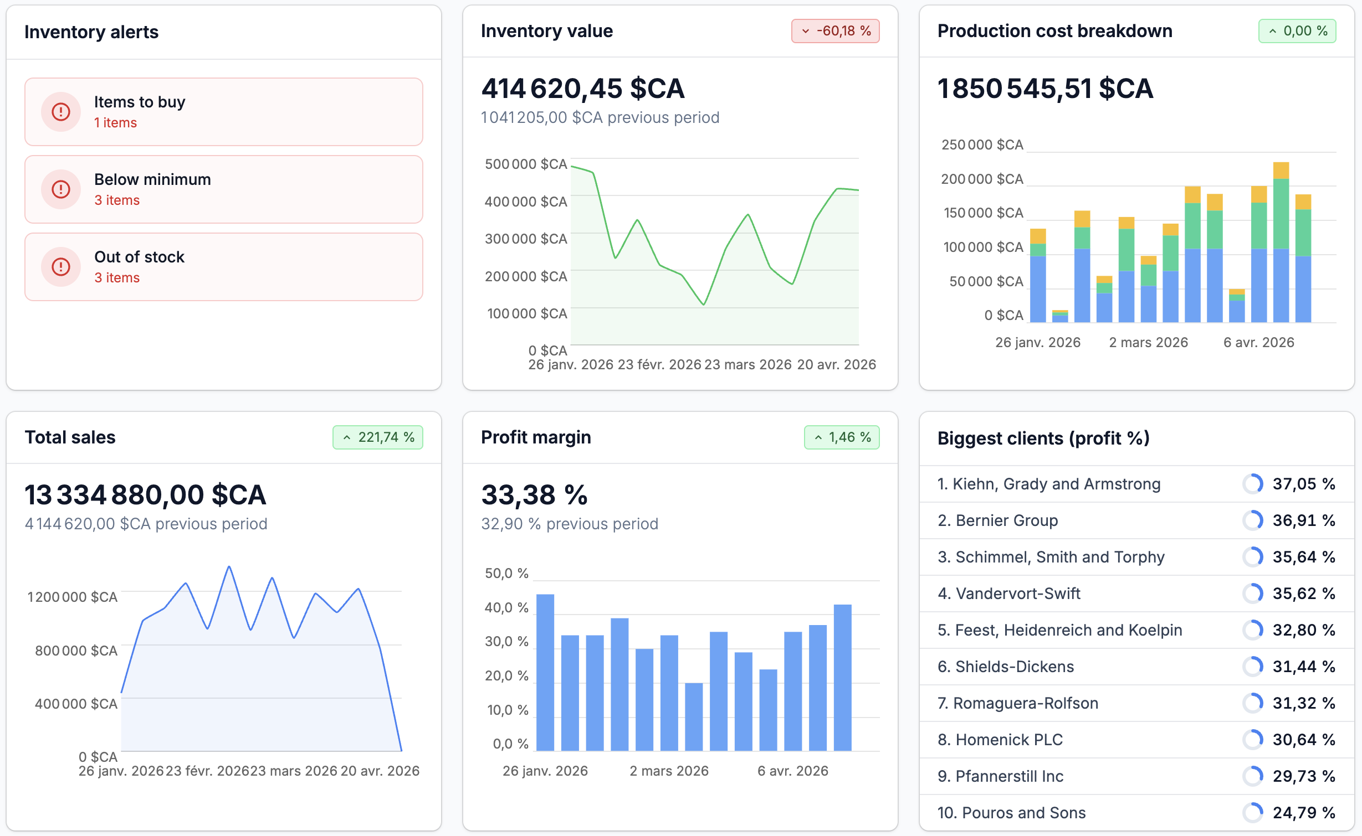Click the Total sales heading
Screen dimensions: 1362x836
70,437
